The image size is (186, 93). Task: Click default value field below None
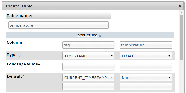pos(146,86)
